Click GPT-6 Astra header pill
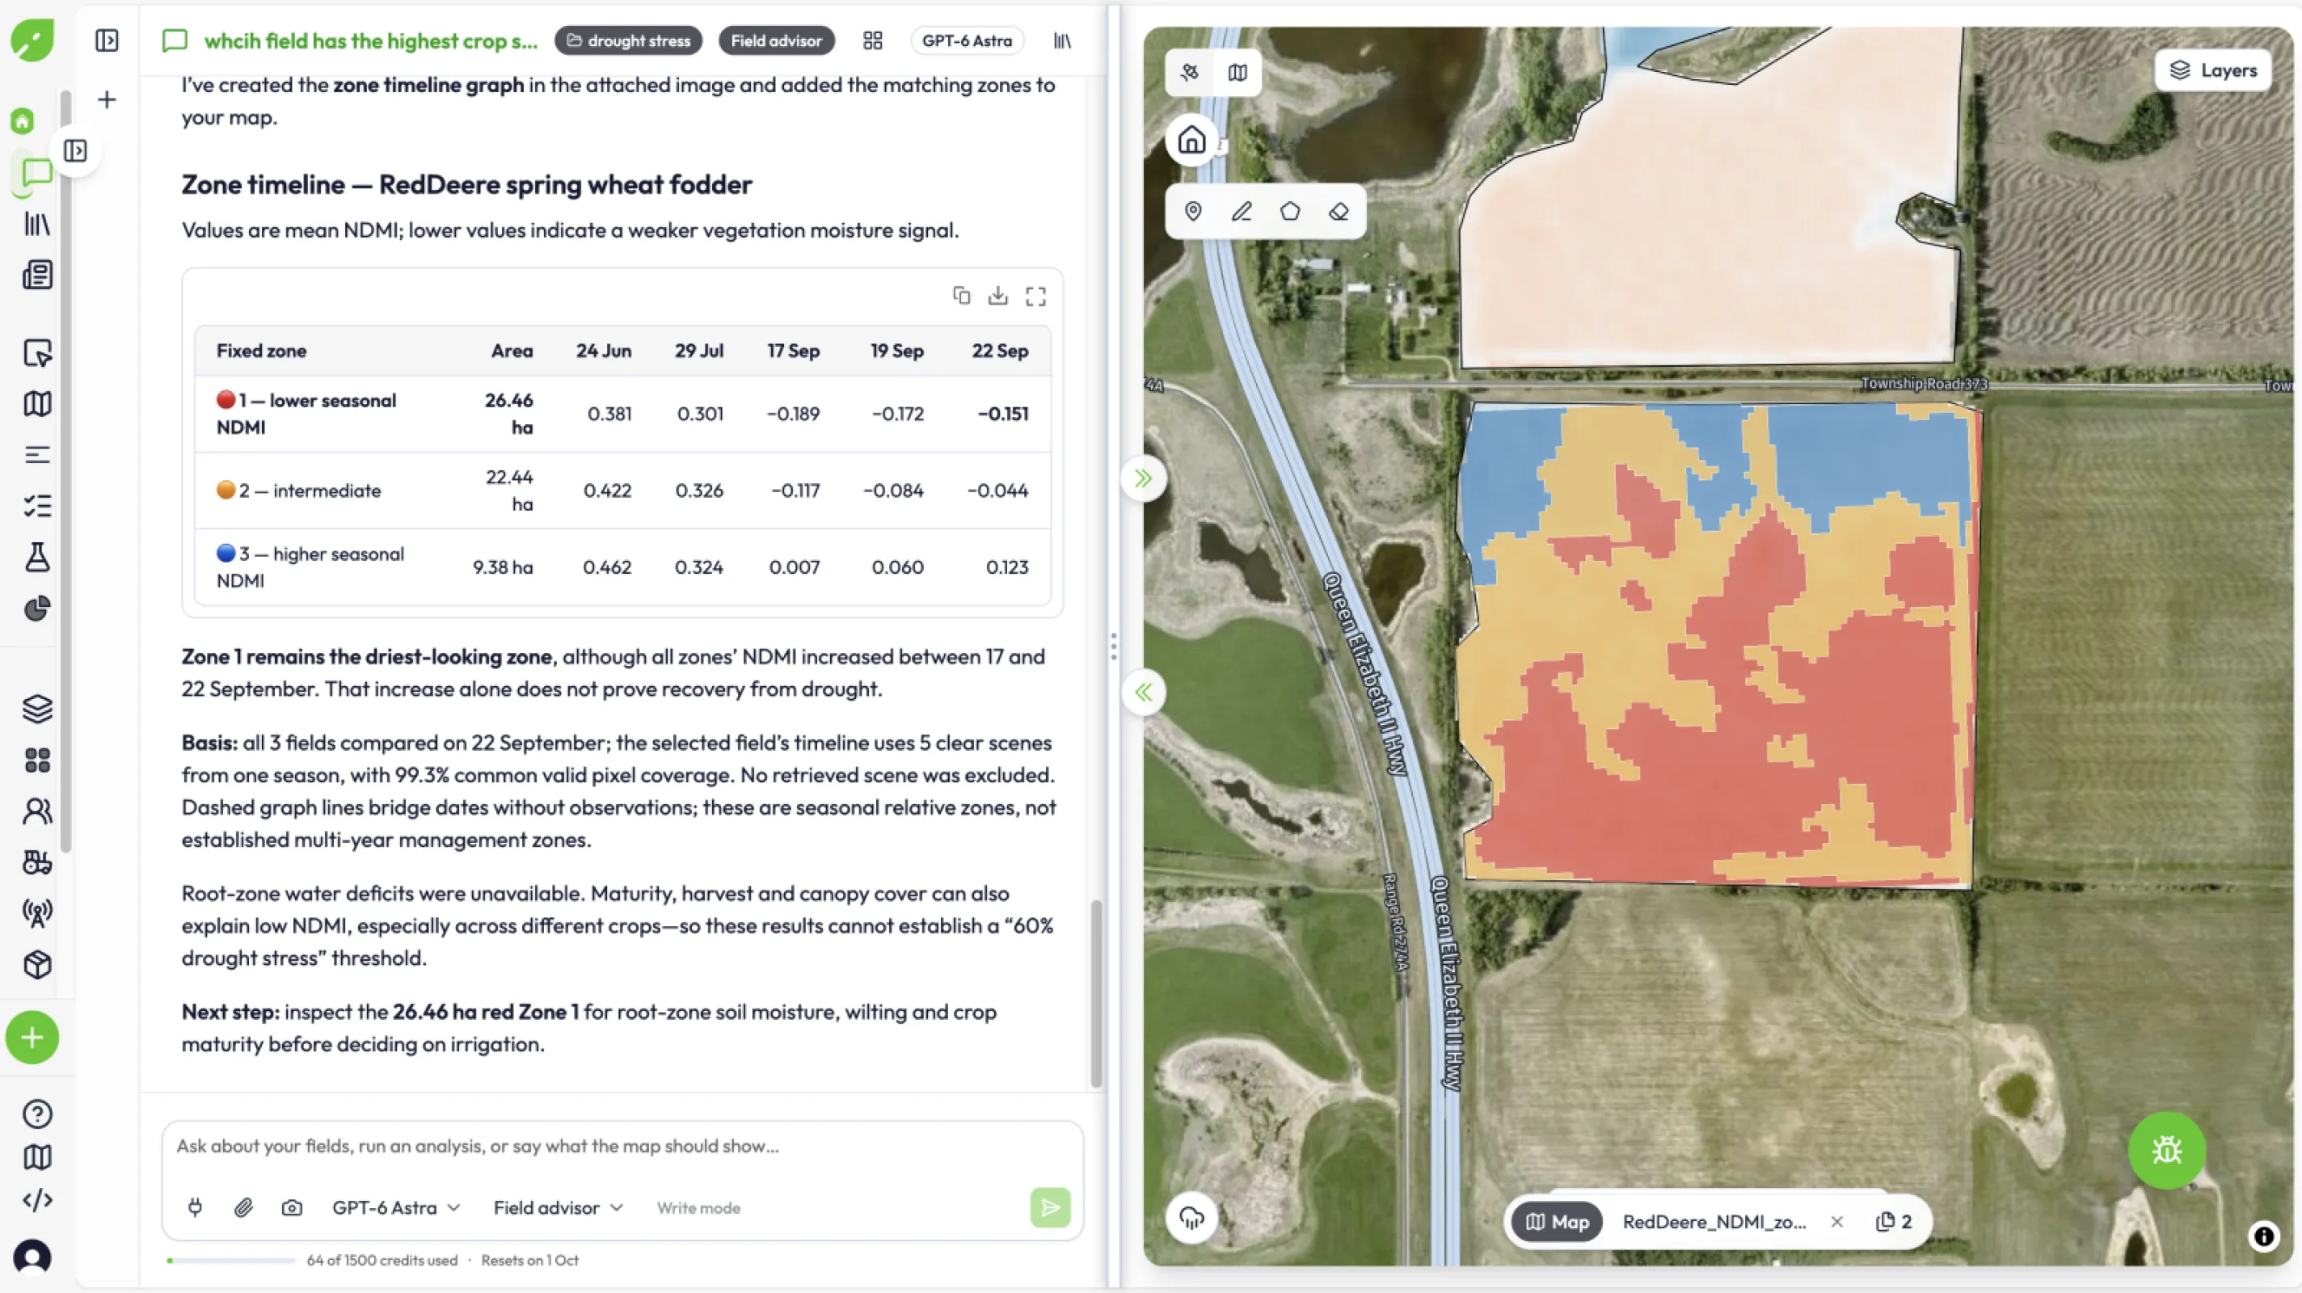The height and width of the screenshot is (1293, 2302). pos(967,40)
